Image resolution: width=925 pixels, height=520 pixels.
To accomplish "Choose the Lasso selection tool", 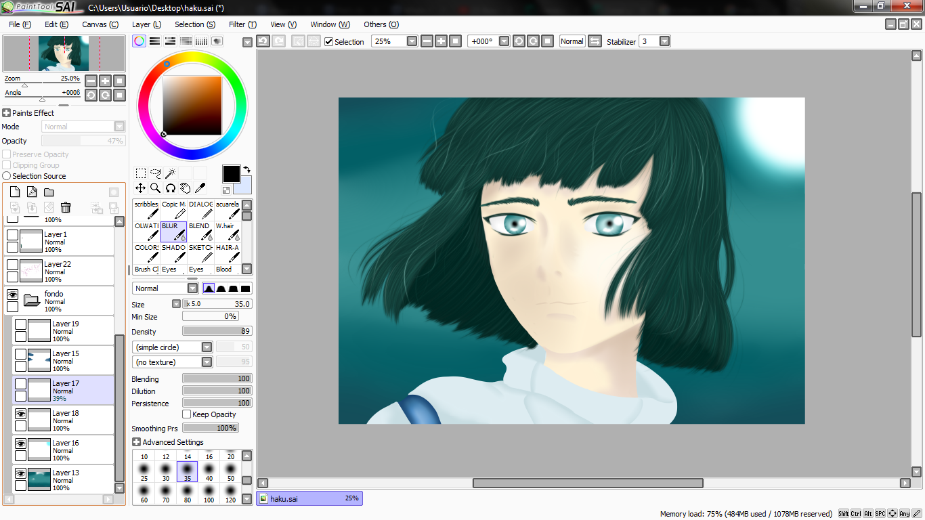I will point(155,173).
